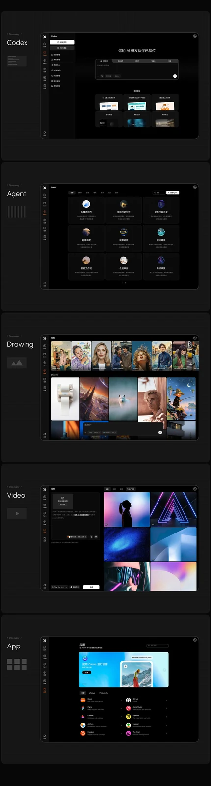
Task: Click the GitHub app icon
Action: click(128, 700)
